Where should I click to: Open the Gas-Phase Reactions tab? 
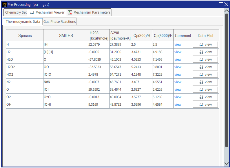60,22
